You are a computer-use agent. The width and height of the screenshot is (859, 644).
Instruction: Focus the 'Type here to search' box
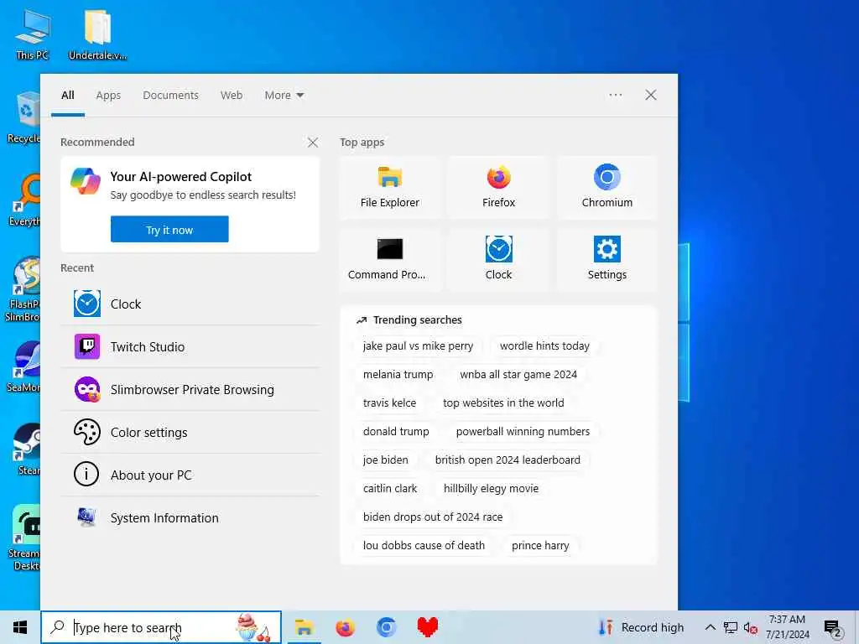160,627
